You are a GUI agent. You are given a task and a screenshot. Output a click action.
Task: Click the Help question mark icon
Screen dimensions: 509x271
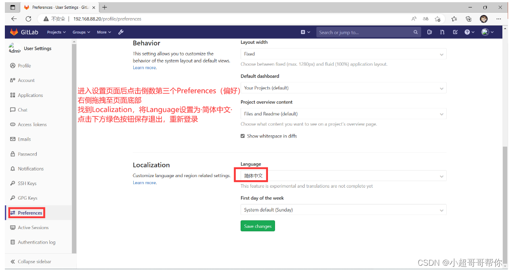coord(468,32)
